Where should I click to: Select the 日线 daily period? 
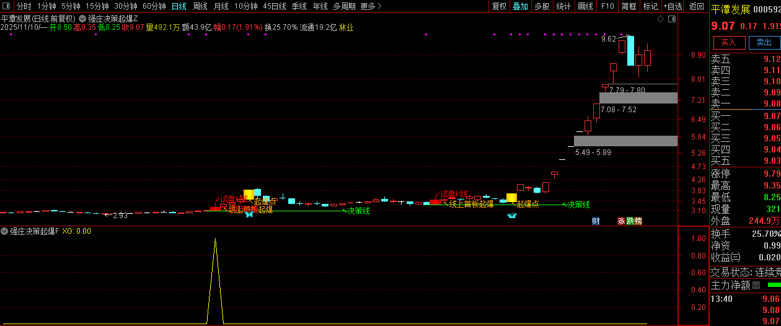pos(179,6)
